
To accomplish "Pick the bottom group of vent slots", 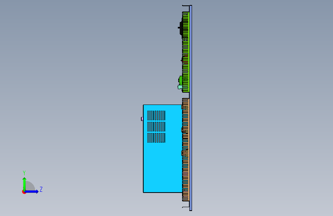I will pos(156,138).
